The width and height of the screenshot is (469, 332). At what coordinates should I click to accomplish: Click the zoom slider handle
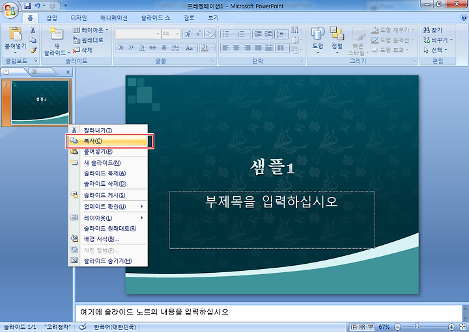click(417, 327)
